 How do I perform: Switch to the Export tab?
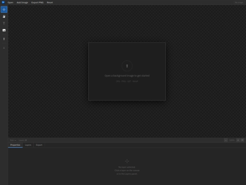click(39, 145)
